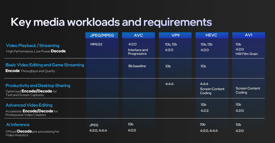Click the "Advanced Video Editing" heading
The width and height of the screenshot is (275, 143).
point(29,105)
